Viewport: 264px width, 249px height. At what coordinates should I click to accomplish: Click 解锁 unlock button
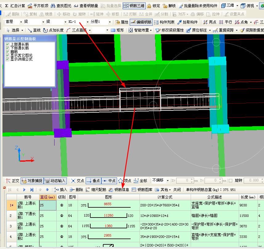[169, 6]
